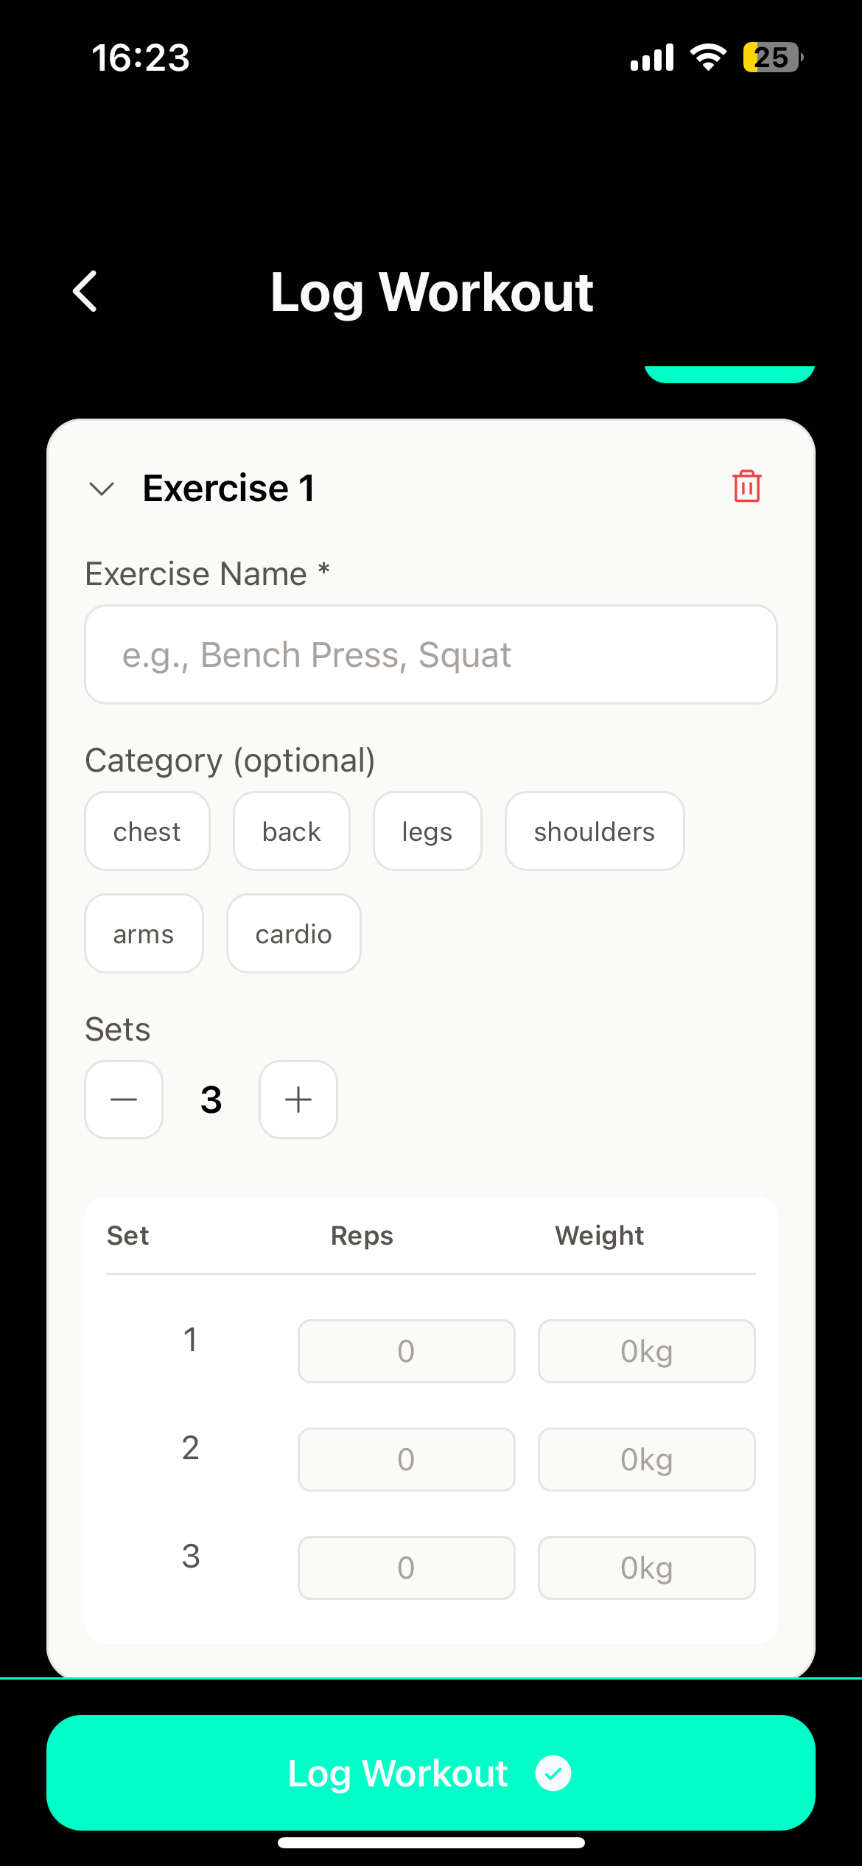Tap the checkmark icon inside Log Workout button
862x1866 pixels.
tap(554, 1774)
